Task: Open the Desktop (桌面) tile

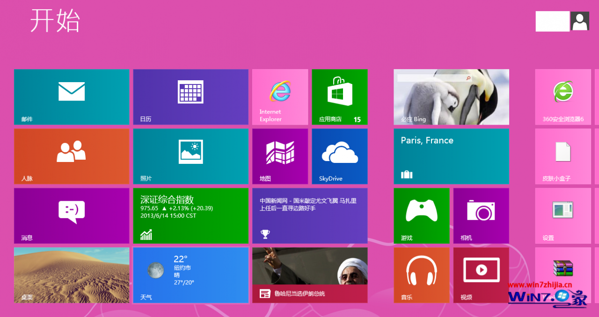Action: pyautogui.click(x=72, y=275)
